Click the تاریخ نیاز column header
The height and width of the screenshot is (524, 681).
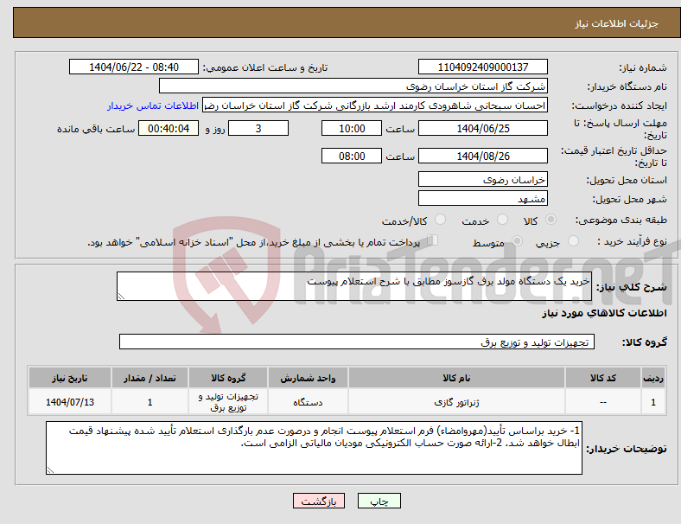[70, 378]
